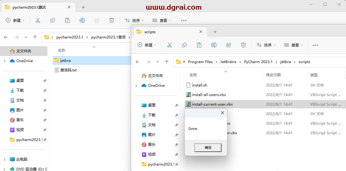Image resolution: width=346 pixels, height=171 pixels.
Task: Open more options ellipsis in scripts window
Action: tap(316, 45)
